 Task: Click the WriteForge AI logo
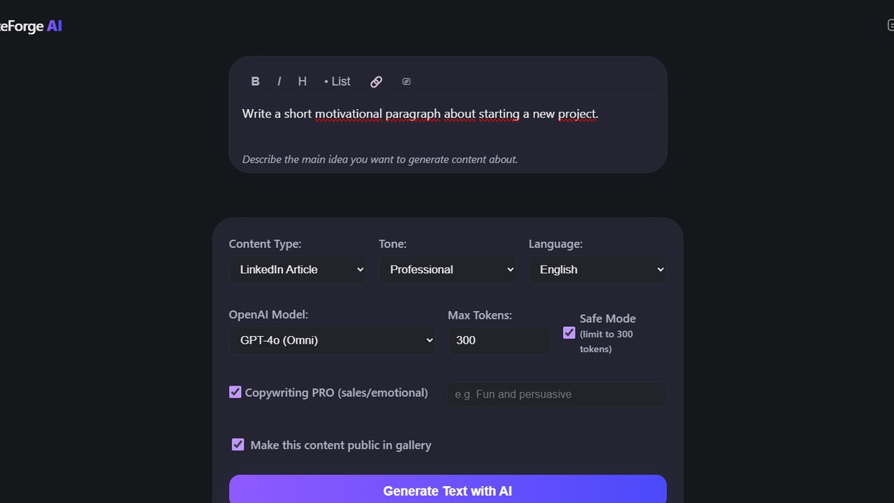coord(31,26)
